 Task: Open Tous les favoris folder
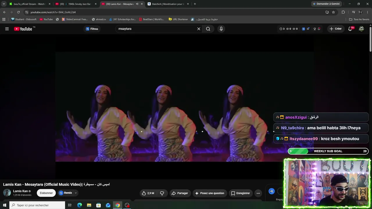coord(359,19)
